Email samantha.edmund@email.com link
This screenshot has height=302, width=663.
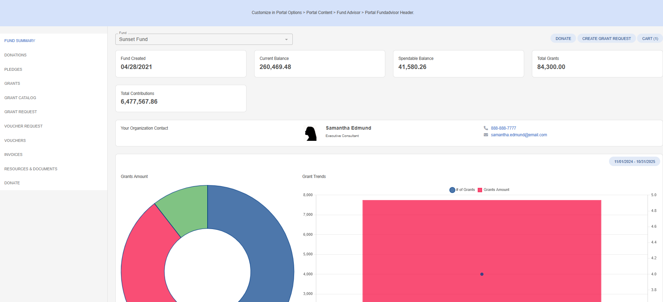[519, 135]
